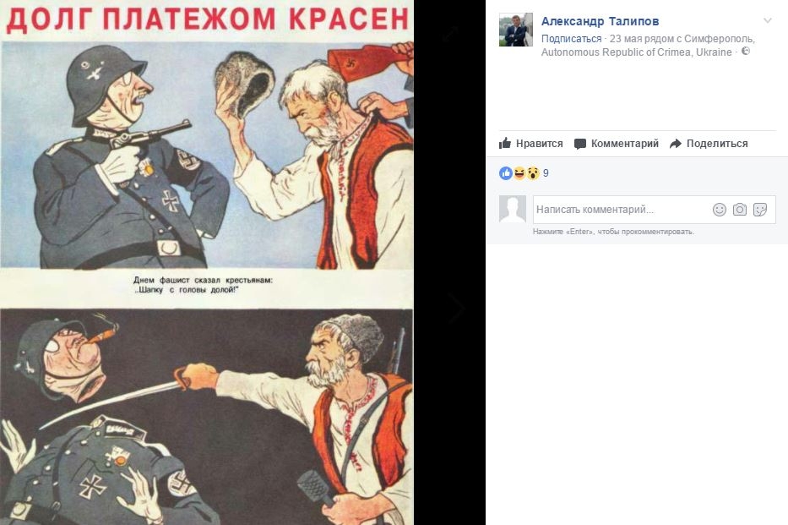This screenshot has width=788, height=525.
Task: Open the Wow surprised reaction list
Action: coord(533,173)
